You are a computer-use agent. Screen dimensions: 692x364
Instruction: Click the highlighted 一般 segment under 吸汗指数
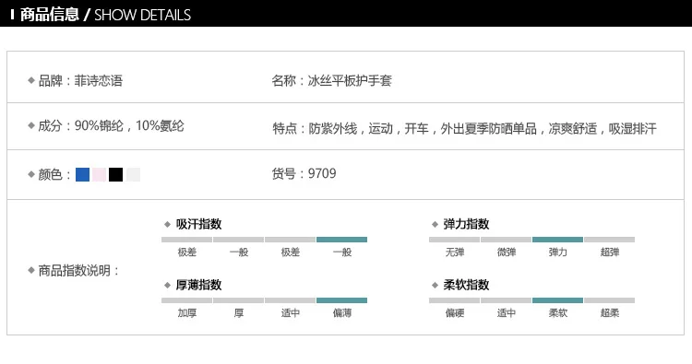341,240
